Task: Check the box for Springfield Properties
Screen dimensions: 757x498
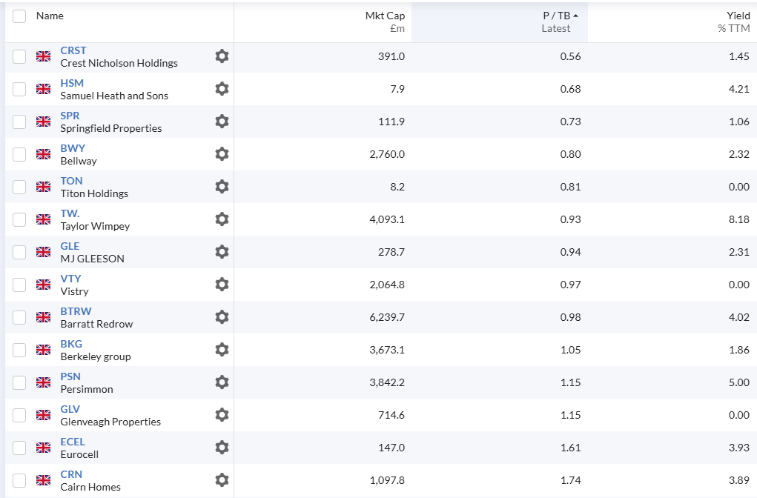Action: (19, 122)
